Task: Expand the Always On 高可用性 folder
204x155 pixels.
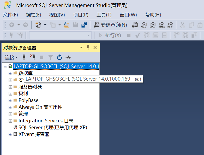Action: pos(10,107)
